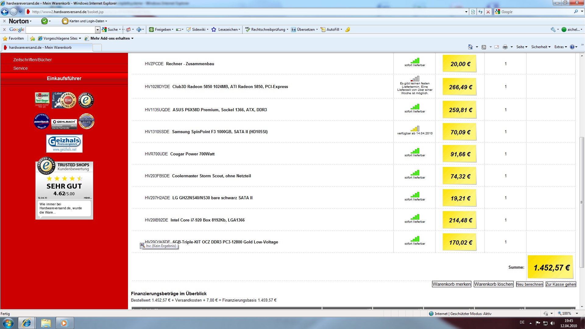This screenshot has height=329, width=585.
Task: Open Vorgeschlagene Sites dropdown
Action: pyautogui.click(x=59, y=38)
